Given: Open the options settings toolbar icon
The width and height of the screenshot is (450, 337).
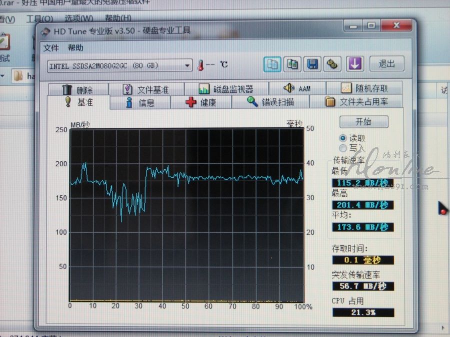Looking at the screenshot, I should [333, 64].
